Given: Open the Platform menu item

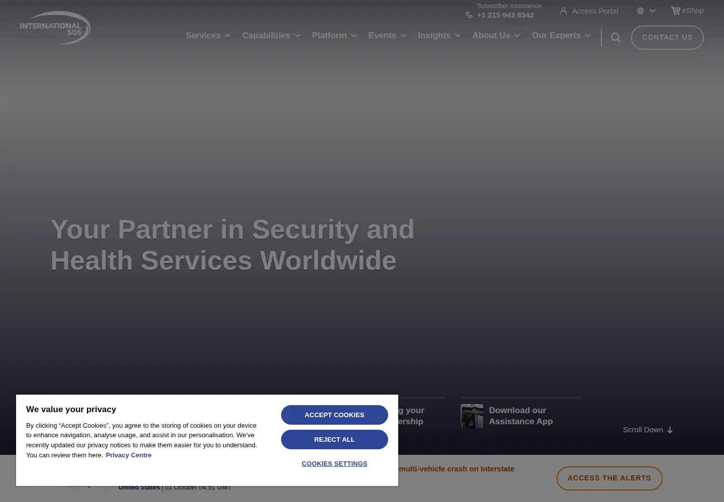Looking at the screenshot, I should pos(329,36).
